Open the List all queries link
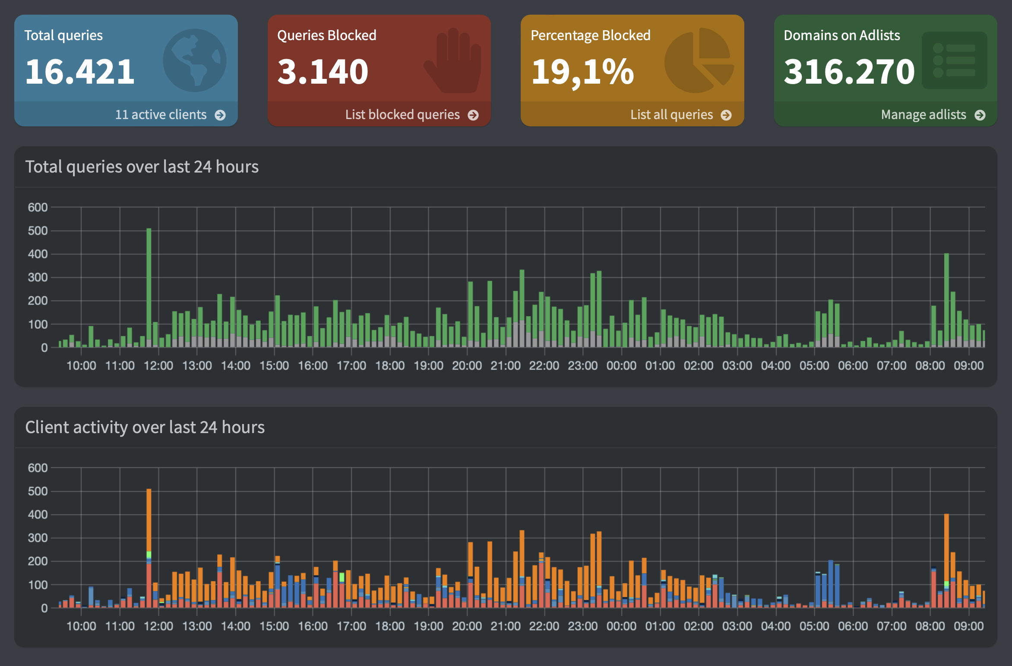The height and width of the screenshot is (666, 1012). click(x=671, y=115)
